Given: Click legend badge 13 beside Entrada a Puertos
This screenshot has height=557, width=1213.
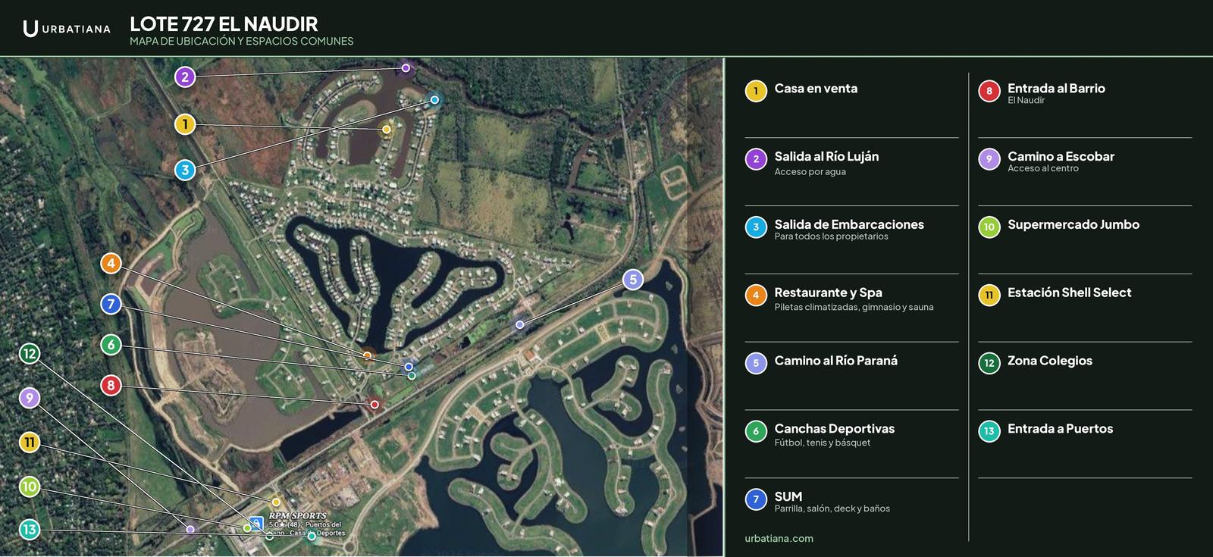Looking at the screenshot, I should [989, 431].
